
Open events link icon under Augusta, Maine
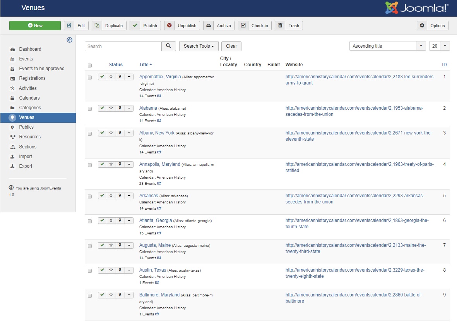(x=159, y=258)
